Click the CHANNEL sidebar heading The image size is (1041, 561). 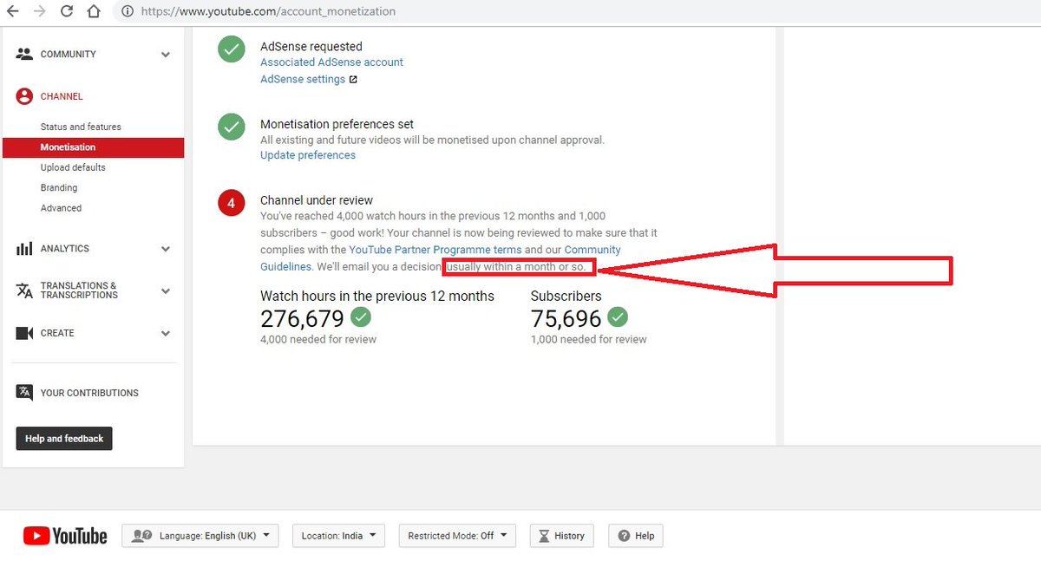62,96
